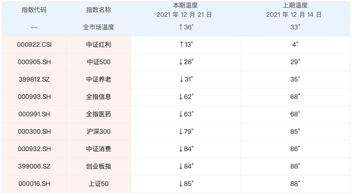Click the index code 399812.SZ
Image resolution: width=352 pixels, height=195 pixels.
(34, 80)
